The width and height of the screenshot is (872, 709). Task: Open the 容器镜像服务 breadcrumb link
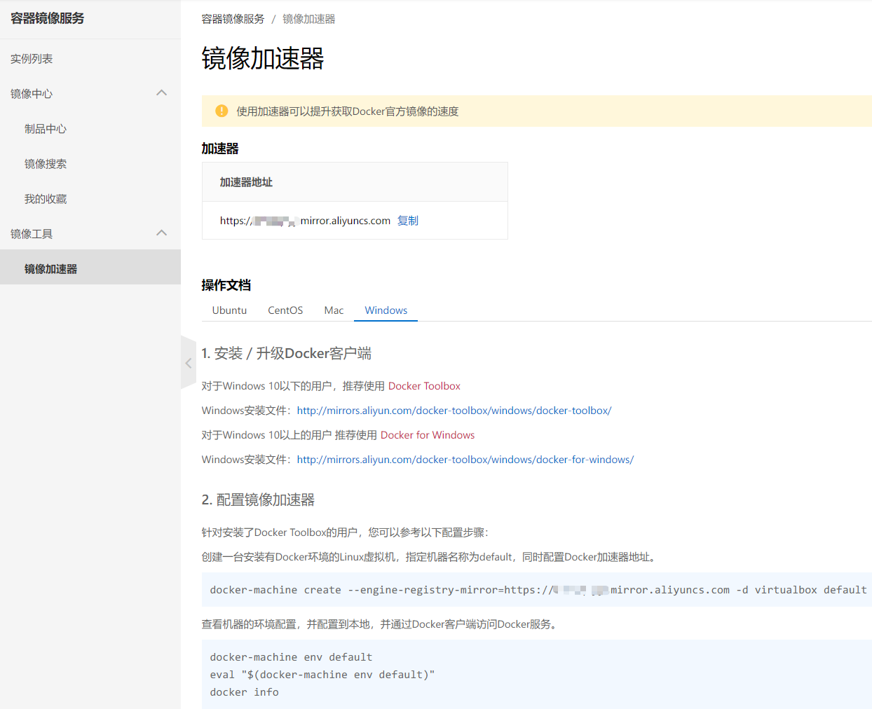pyautogui.click(x=233, y=19)
